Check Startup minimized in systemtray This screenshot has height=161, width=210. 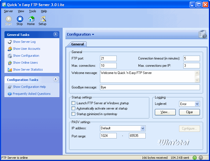74,114
